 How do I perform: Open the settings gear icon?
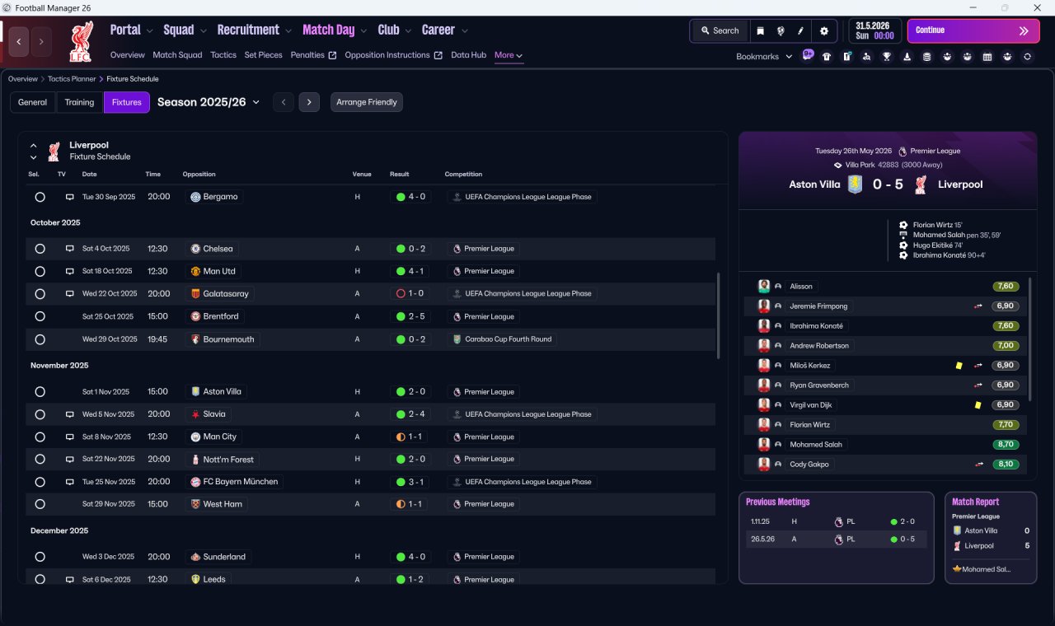pyautogui.click(x=823, y=30)
